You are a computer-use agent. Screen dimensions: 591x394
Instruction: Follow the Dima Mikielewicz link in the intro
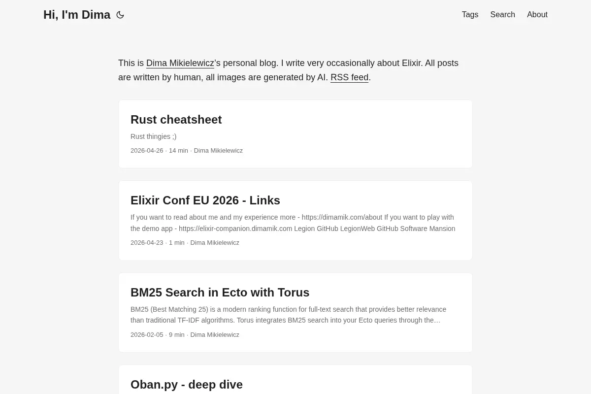pos(180,63)
